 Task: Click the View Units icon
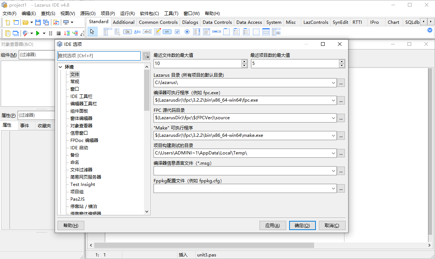coord(7,33)
